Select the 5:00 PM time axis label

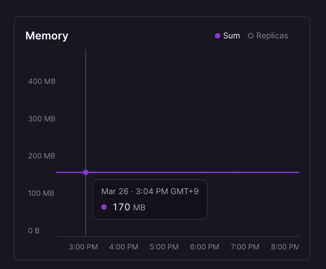164,247
